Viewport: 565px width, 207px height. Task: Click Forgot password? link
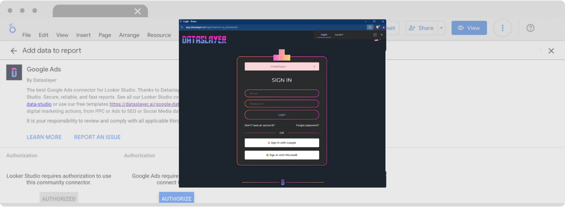[307, 125]
